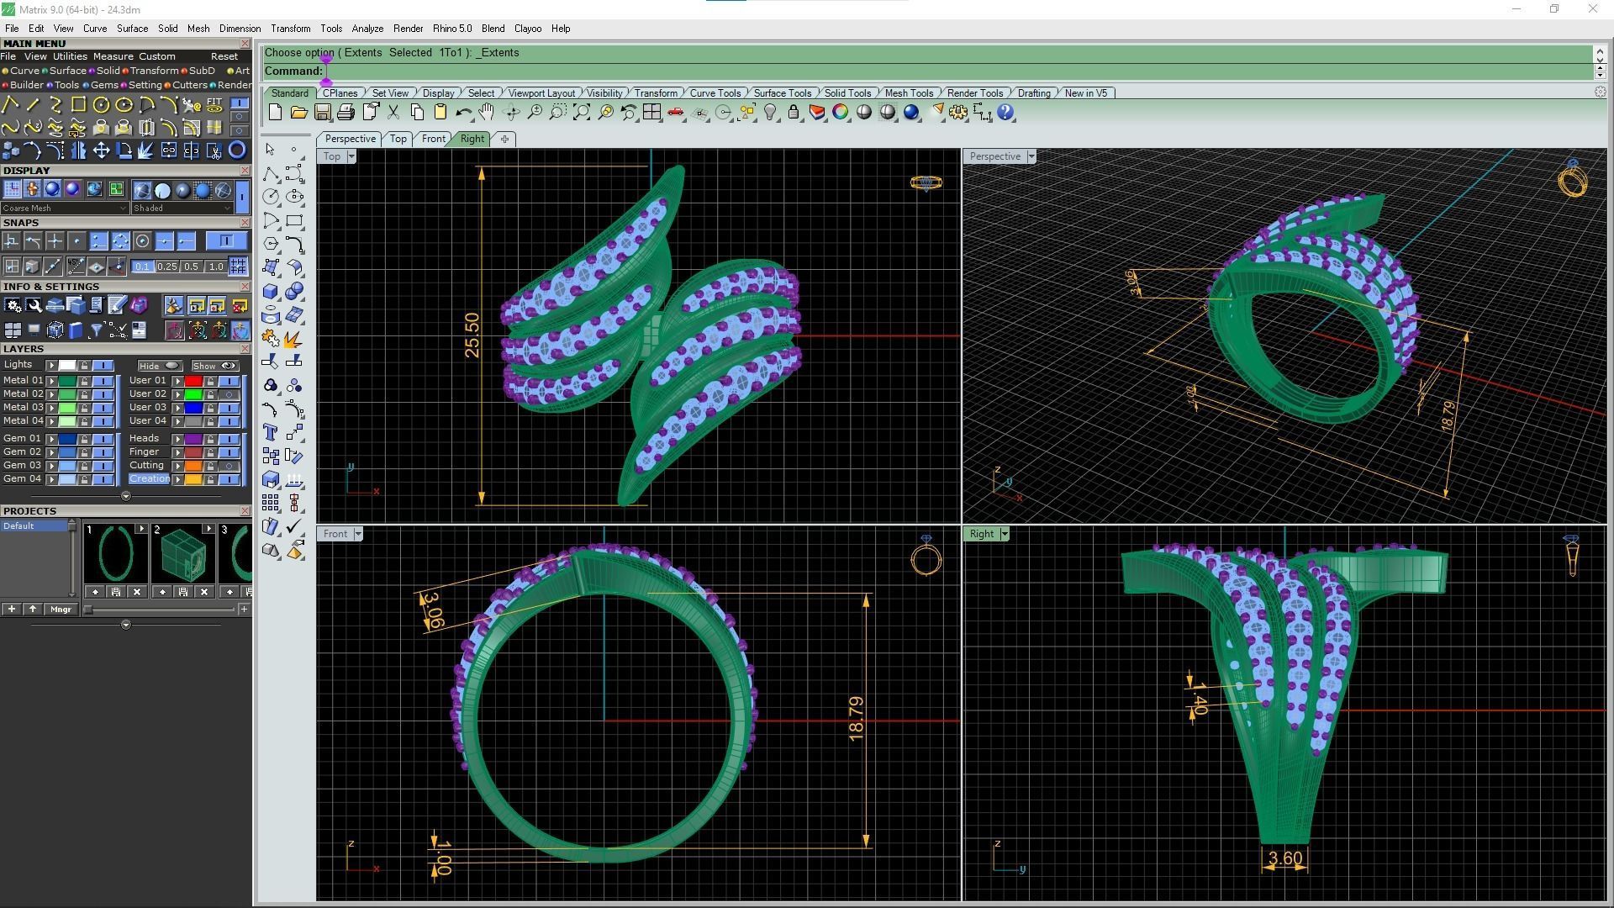The width and height of the screenshot is (1614, 908).
Task: Click the padlock Lock icon
Action: 793,112
